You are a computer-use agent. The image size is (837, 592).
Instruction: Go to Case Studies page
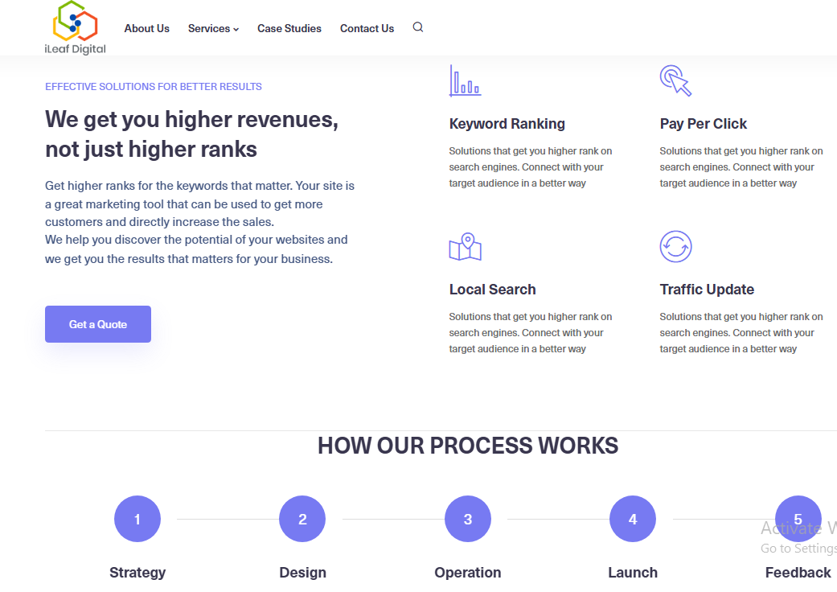point(289,28)
